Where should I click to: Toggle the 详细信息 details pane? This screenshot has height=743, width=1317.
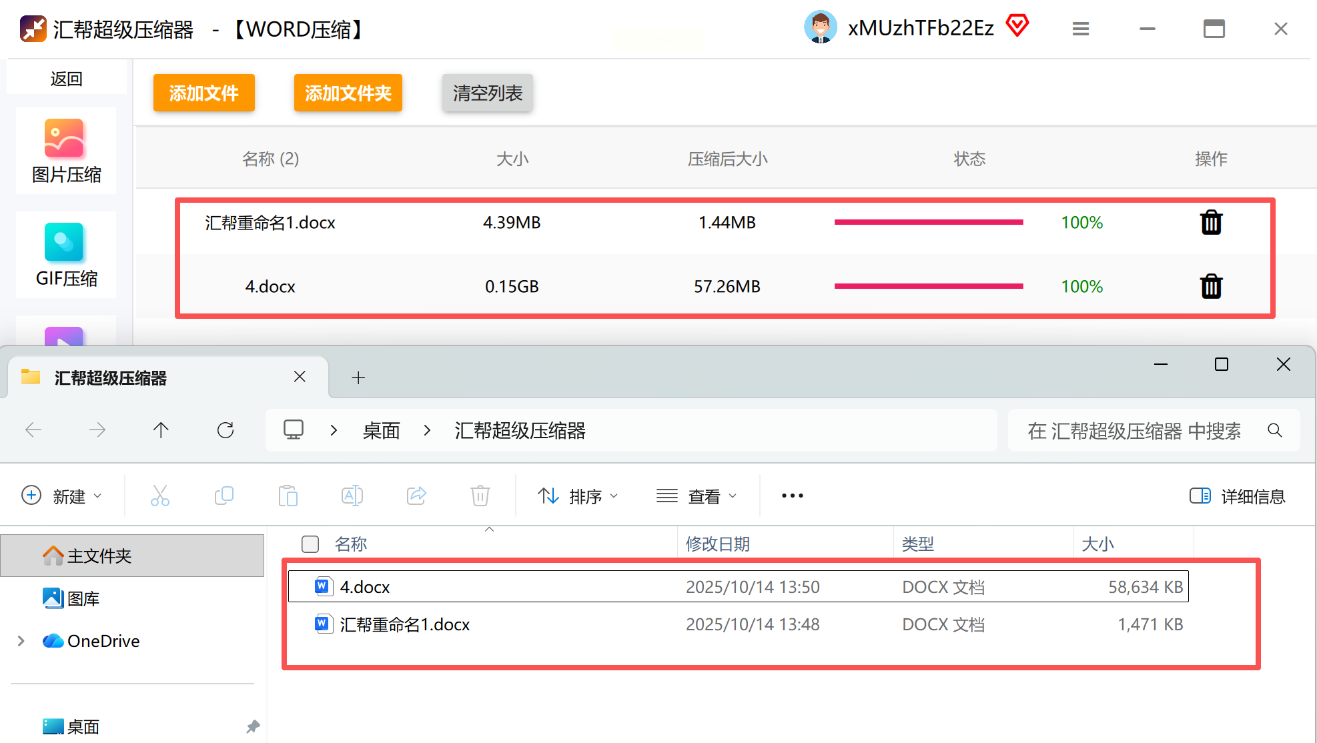tap(1238, 496)
